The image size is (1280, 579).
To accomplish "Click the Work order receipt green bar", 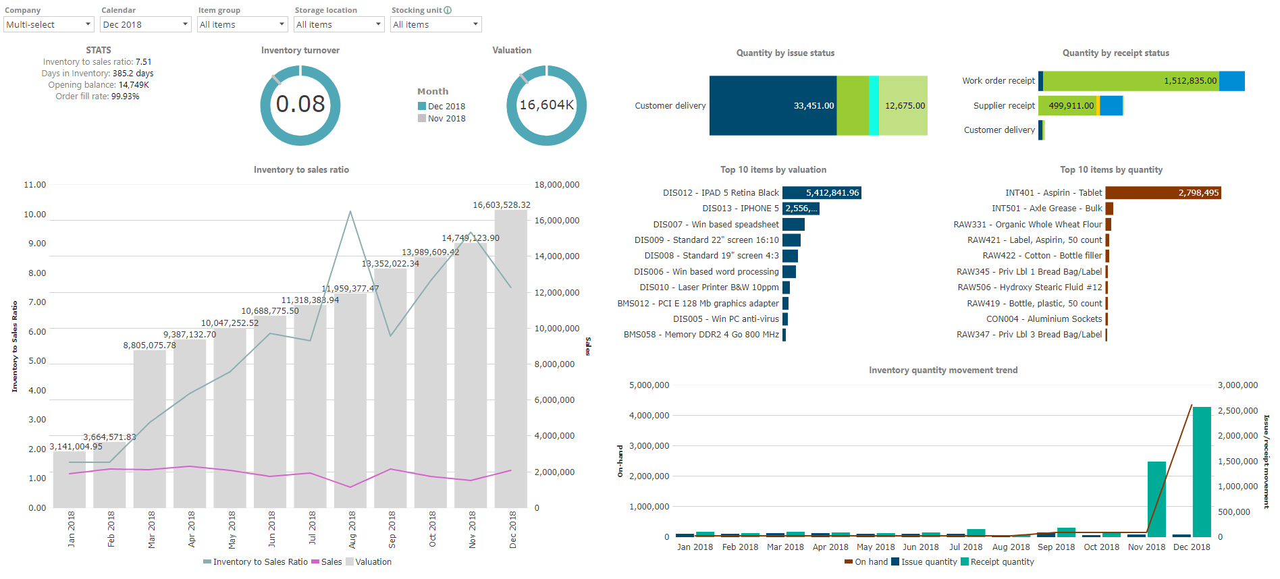I will (x=1131, y=81).
